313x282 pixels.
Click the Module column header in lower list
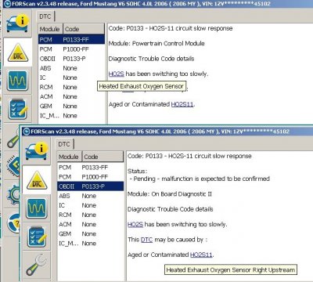(x=70, y=157)
